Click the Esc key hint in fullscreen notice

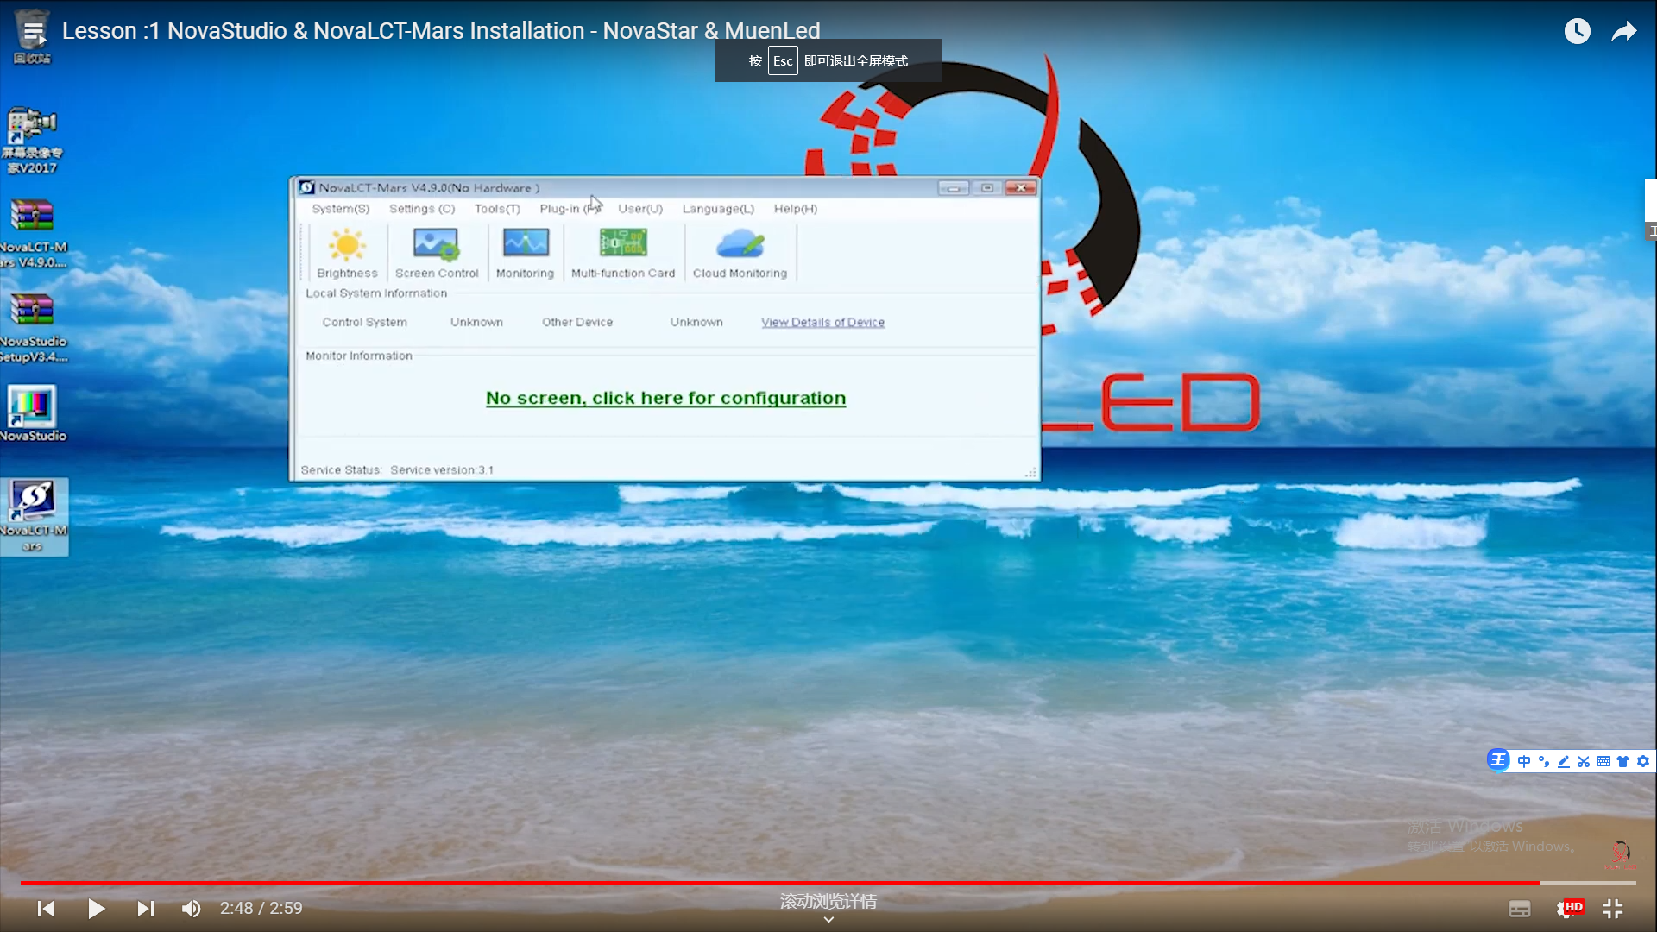click(x=783, y=60)
